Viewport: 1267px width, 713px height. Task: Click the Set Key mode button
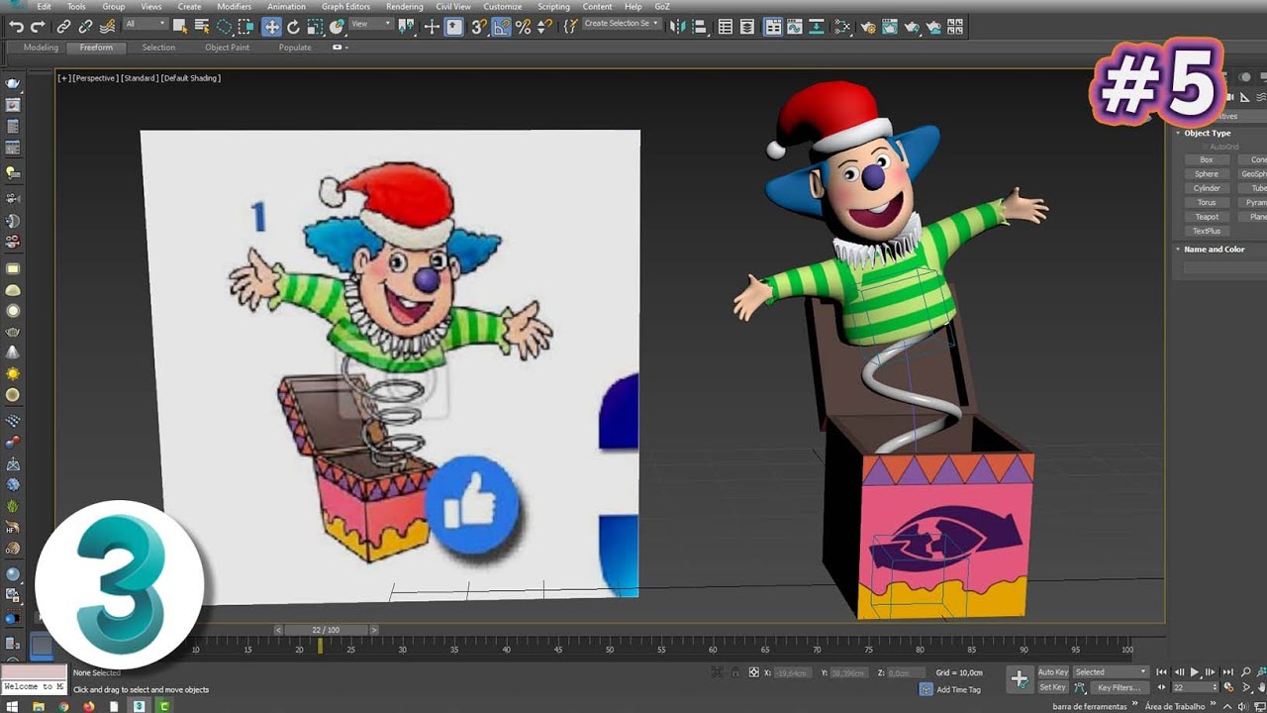(x=1053, y=687)
